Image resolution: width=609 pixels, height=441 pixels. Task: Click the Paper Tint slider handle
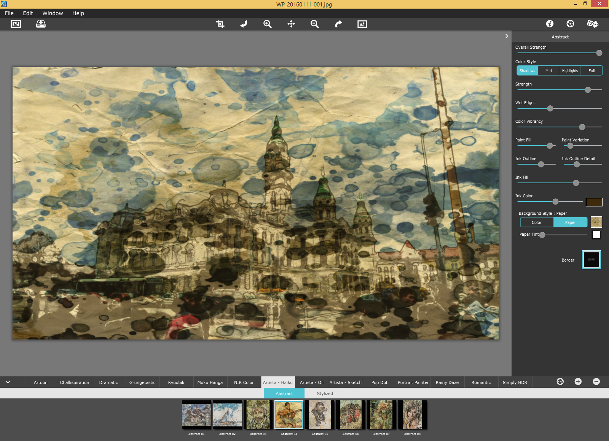tap(542, 235)
